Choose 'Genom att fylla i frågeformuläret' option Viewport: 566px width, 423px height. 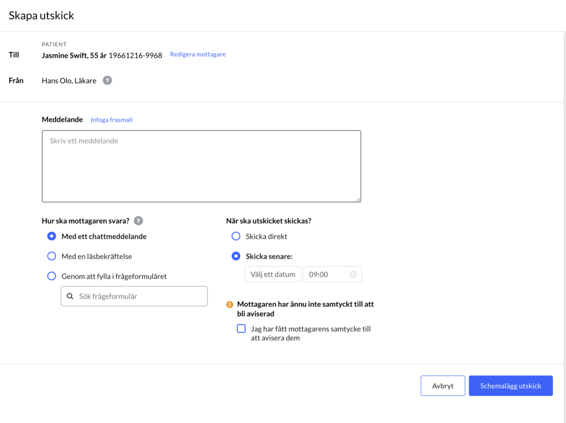pos(51,276)
